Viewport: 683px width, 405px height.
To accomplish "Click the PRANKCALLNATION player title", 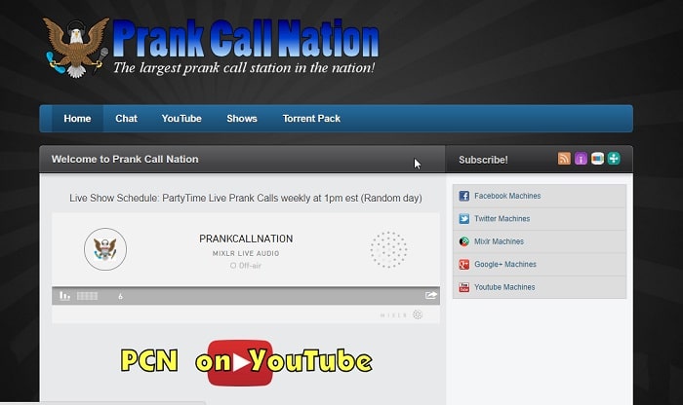I will pyautogui.click(x=246, y=239).
